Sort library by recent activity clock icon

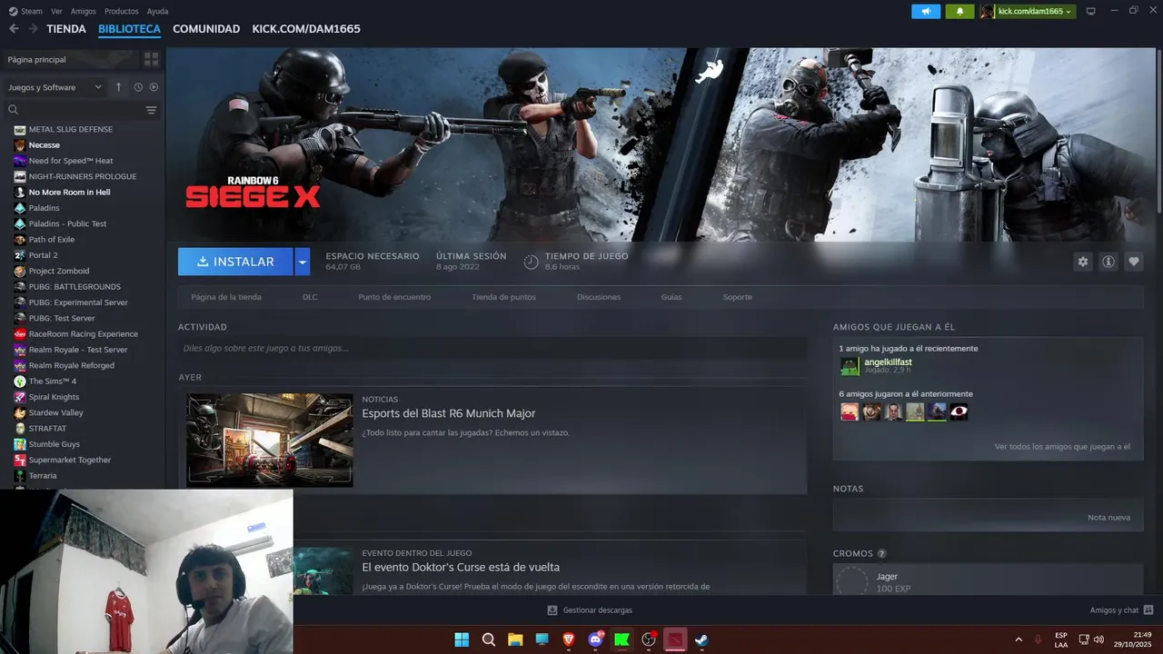[x=138, y=87]
